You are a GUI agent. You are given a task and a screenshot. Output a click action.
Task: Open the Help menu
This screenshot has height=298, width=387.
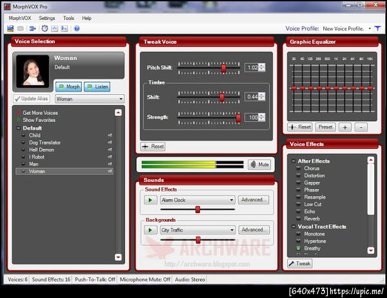86,18
